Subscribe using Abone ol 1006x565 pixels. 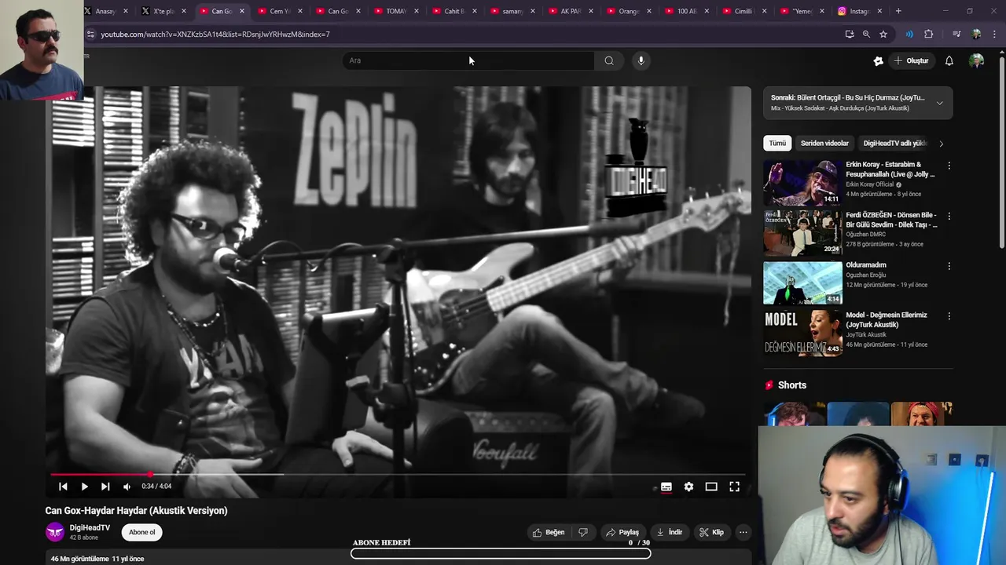[x=142, y=532]
